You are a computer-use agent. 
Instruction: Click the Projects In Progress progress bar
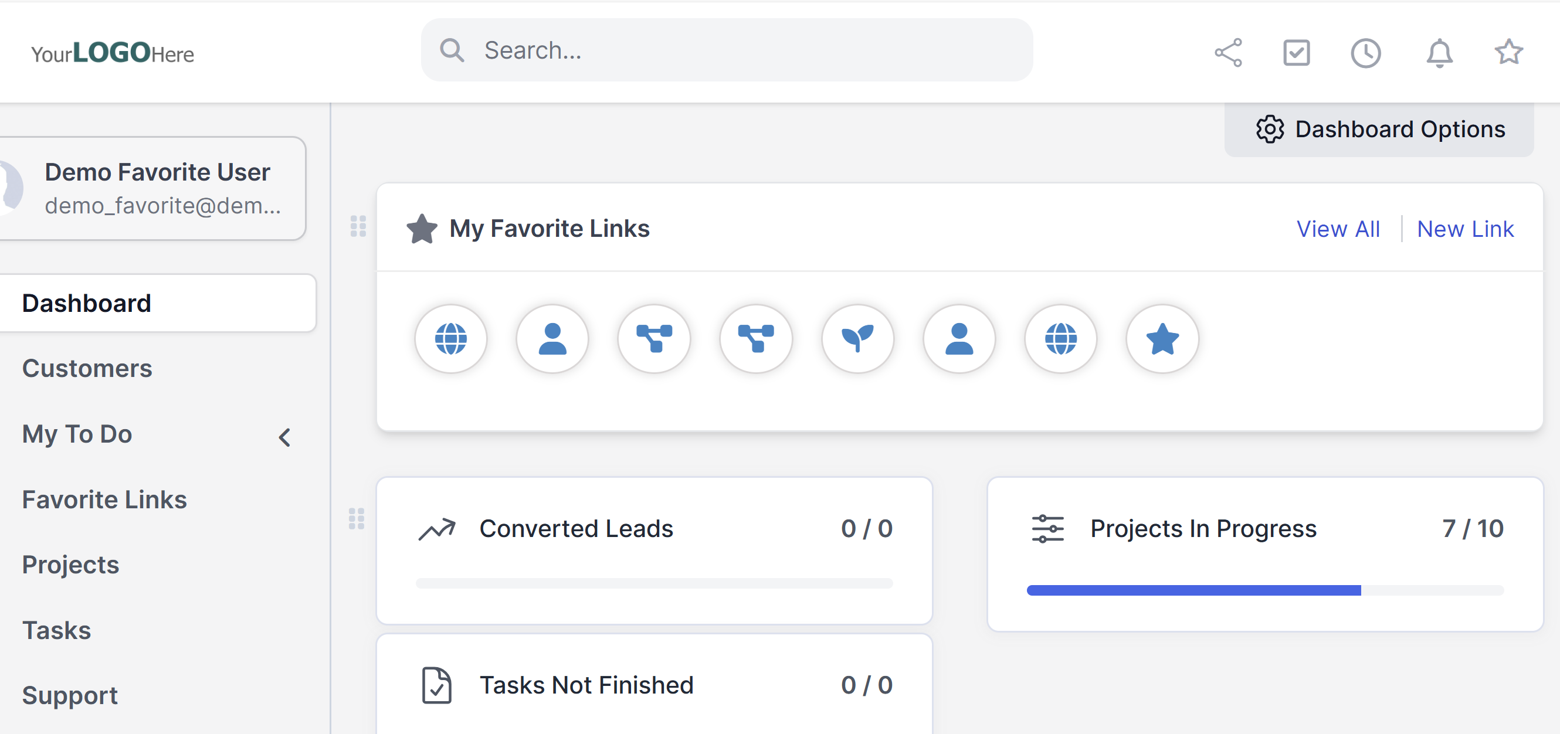point(1264,590)
